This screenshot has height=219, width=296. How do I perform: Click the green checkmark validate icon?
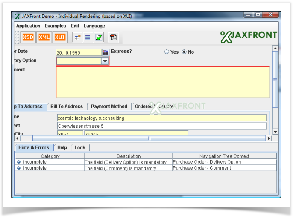99,37
